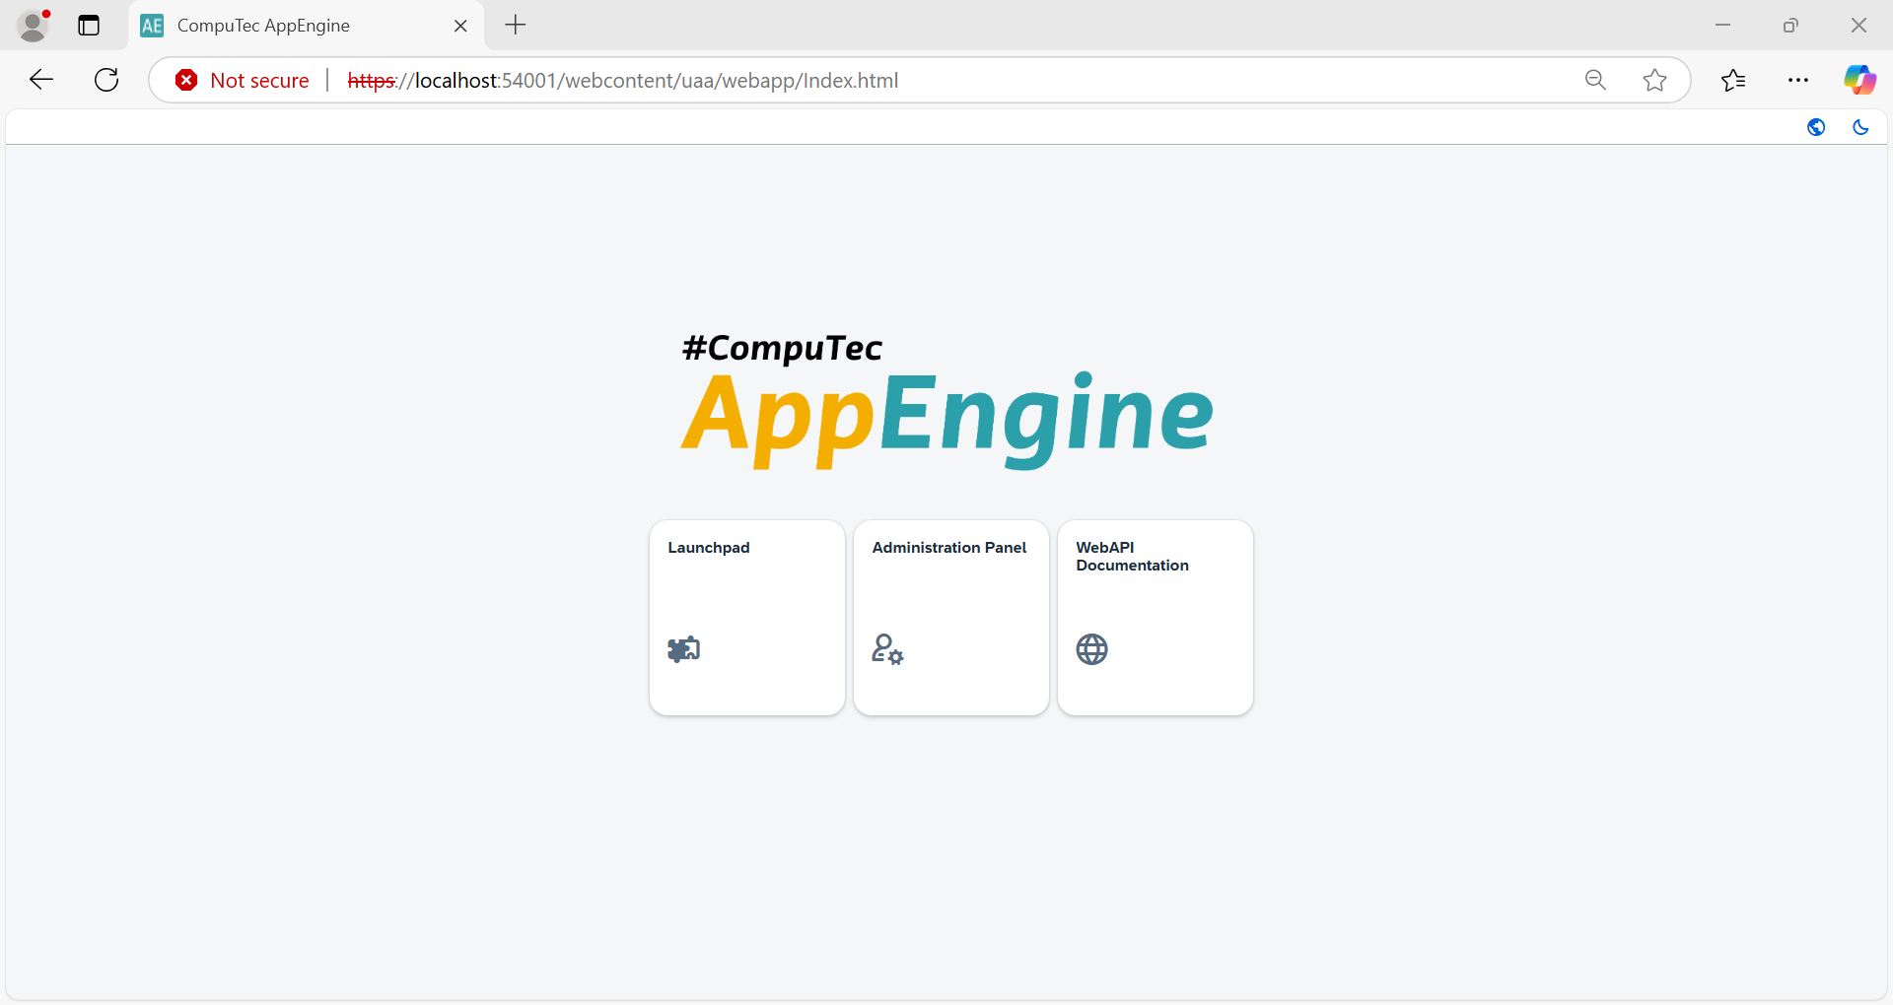1893x1005 pixels.
Task: Open the Favorites list dropdown
Action: coord(1734,80)
